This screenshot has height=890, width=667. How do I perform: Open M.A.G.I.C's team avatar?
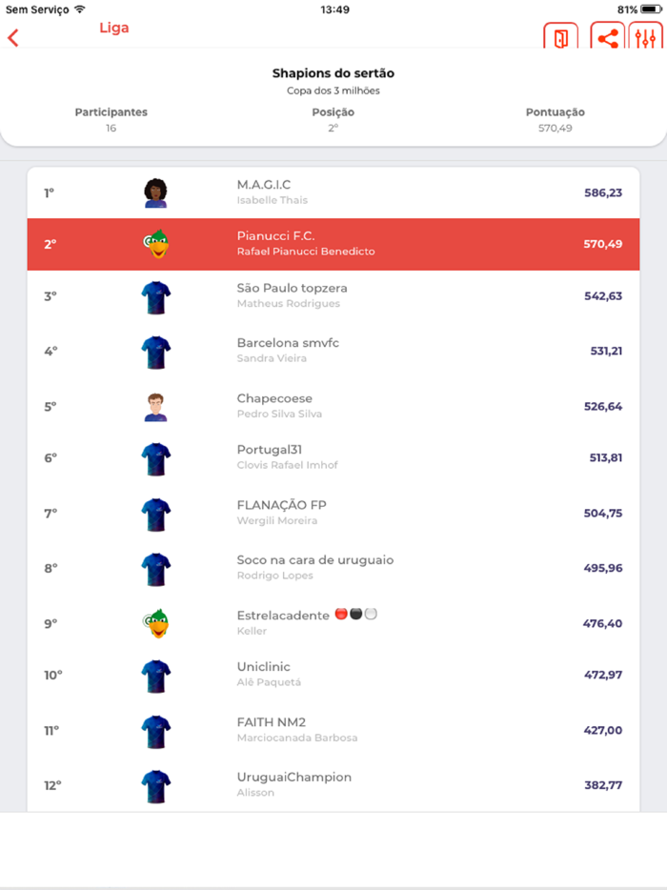154,192
